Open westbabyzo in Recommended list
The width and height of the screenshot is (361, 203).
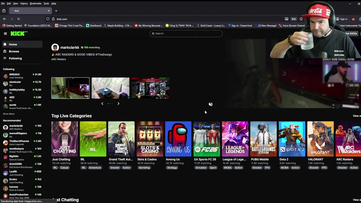[x=22, y=150]
